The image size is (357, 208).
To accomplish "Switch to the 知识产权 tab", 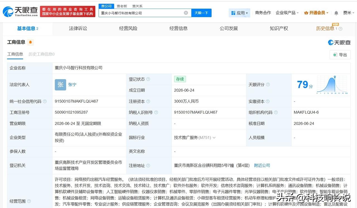I will 279,28.
